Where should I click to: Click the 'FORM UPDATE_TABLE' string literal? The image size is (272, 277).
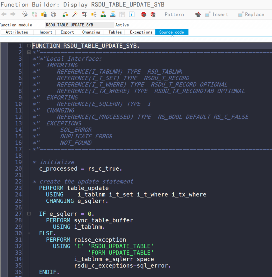pyautogui.click(x=121, y=253)
